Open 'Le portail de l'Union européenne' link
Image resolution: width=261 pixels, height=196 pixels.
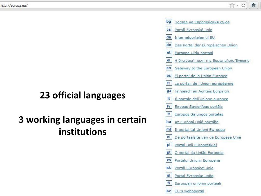click(x=204, y=83)
